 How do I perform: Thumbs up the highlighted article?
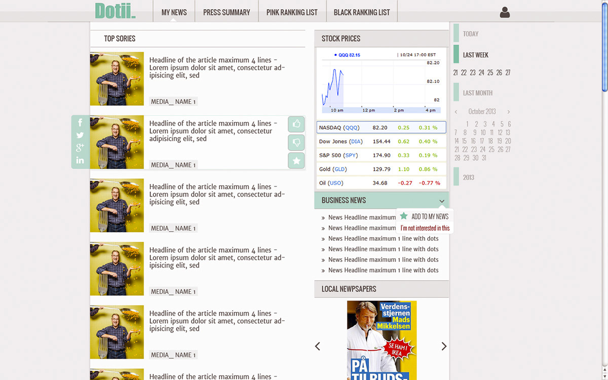coord(296,124)
